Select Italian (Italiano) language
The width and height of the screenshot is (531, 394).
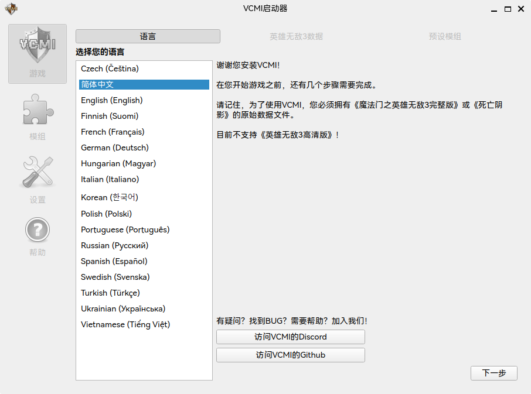coord(144,179)
